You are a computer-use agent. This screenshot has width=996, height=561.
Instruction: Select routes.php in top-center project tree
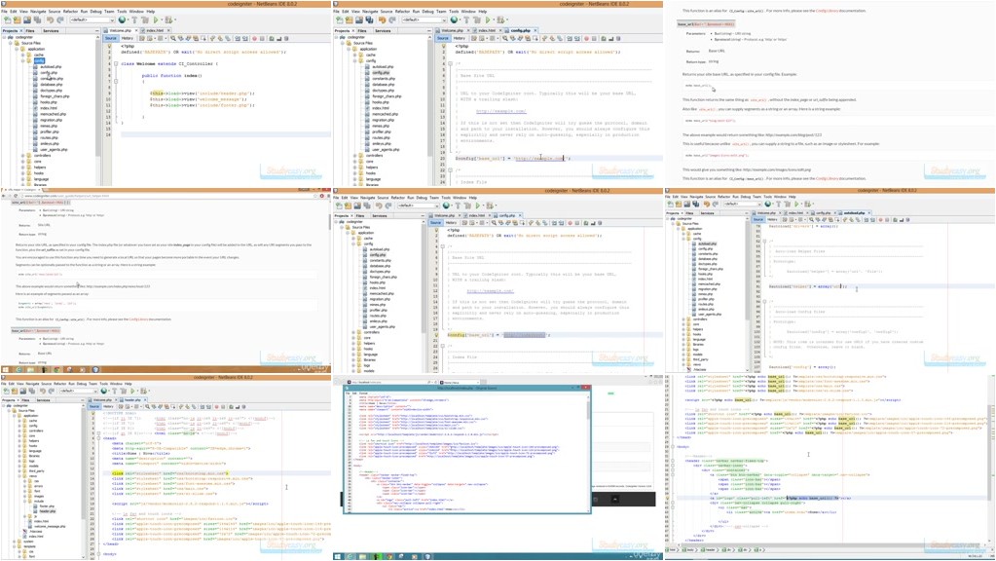tap(381, 138)
